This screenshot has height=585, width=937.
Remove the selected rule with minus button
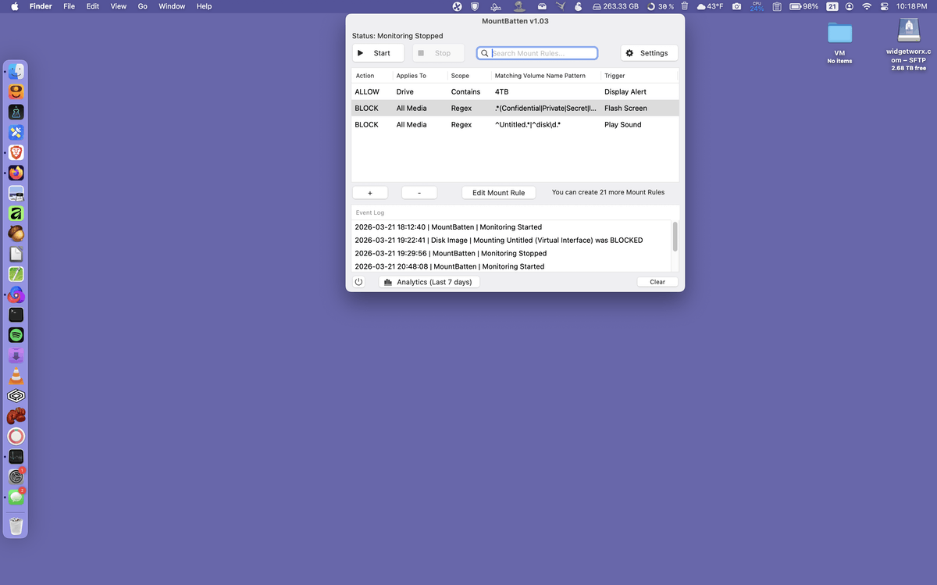point(419,193)
